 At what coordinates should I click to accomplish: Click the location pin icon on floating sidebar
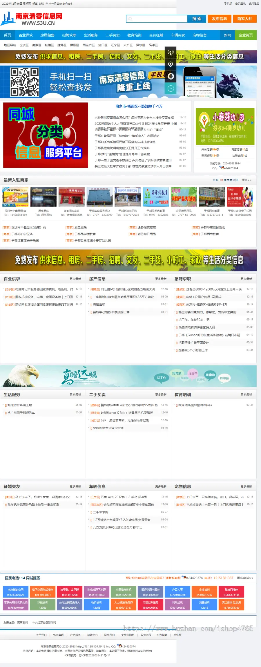click(171, 64)
